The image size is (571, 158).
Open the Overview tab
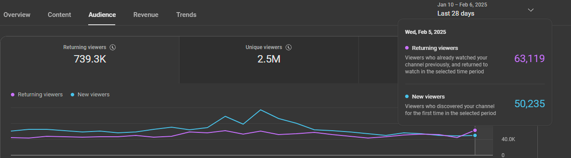17,15
